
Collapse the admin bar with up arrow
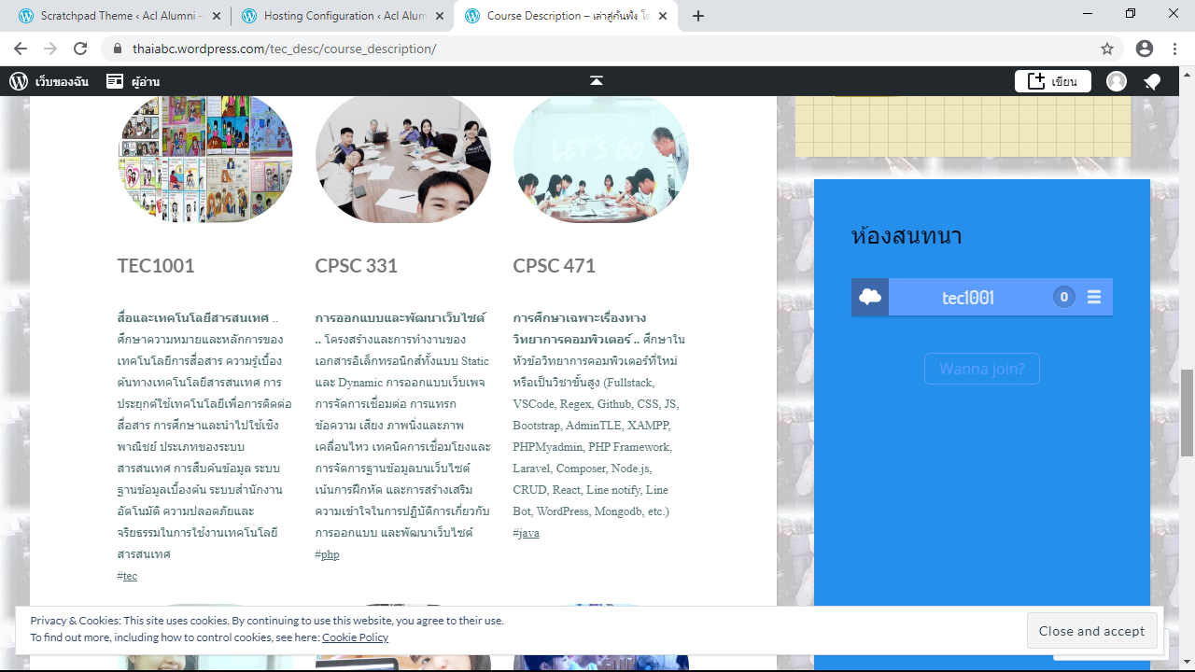[x=597, y=81]
